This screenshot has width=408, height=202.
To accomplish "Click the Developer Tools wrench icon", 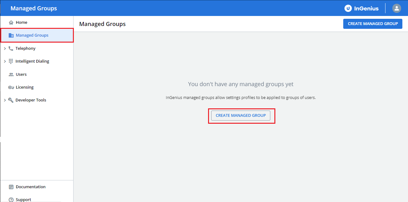I will pos(11,100).
